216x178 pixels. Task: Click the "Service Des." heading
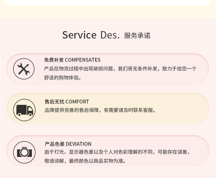(91, 35)
